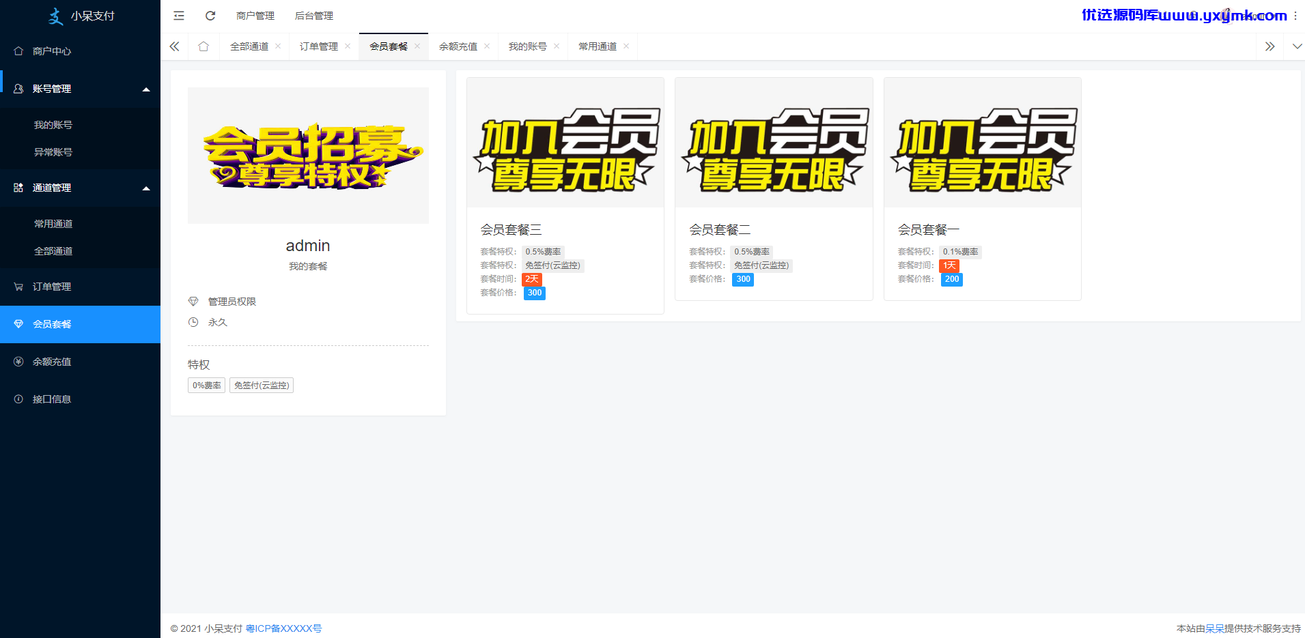Close the 我的账号 tab
1305x638 pixels.
click(557, 46)
